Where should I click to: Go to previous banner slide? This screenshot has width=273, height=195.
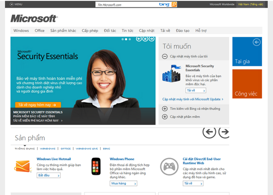[139, 39]
